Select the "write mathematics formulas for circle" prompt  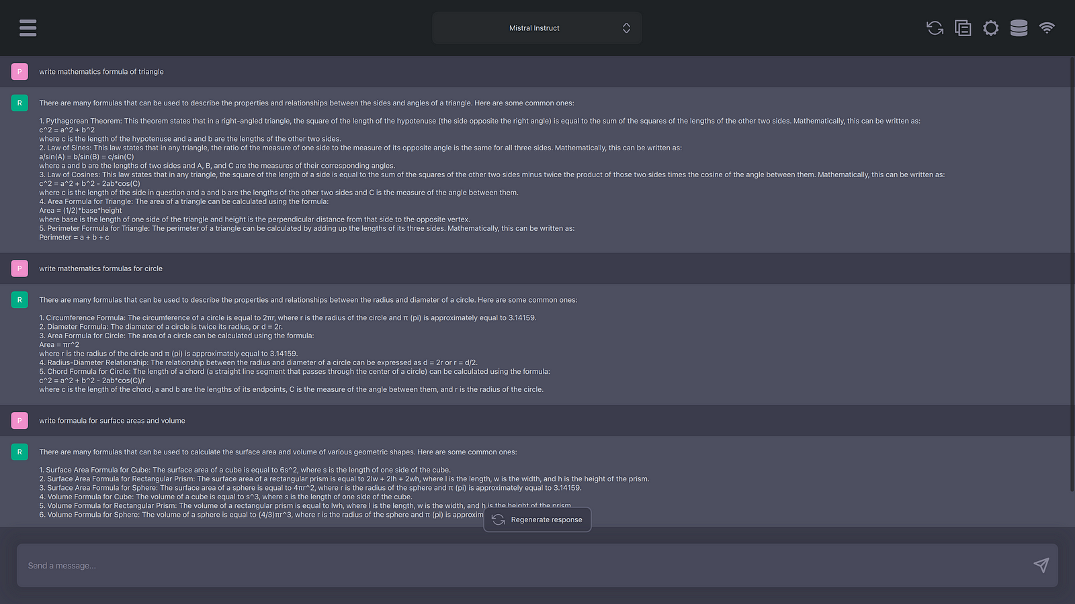point(101,268)
